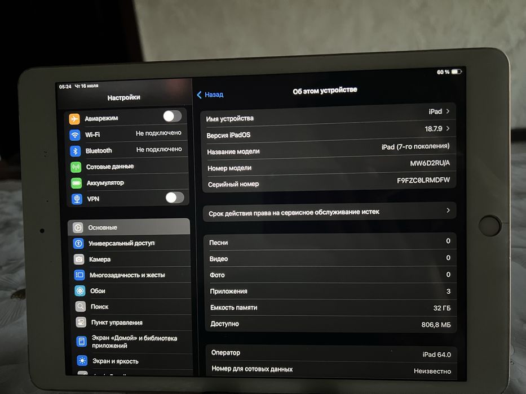
Task: Tap the Аккумулятор battery icon
Action: (77, 183)
